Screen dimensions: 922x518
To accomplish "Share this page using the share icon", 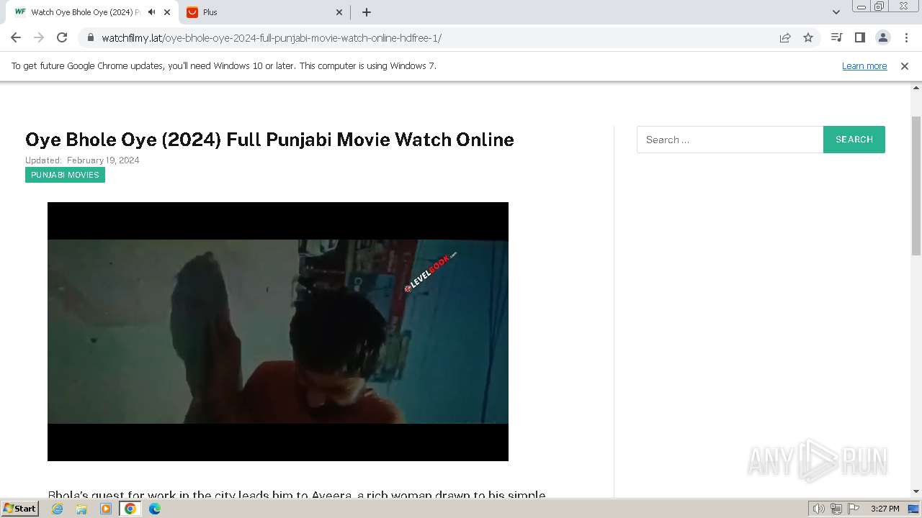I will 785,37.
